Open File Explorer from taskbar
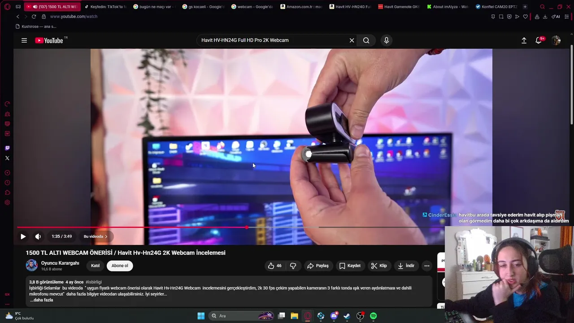Screen dimensions: 574x323 (294, 316)
